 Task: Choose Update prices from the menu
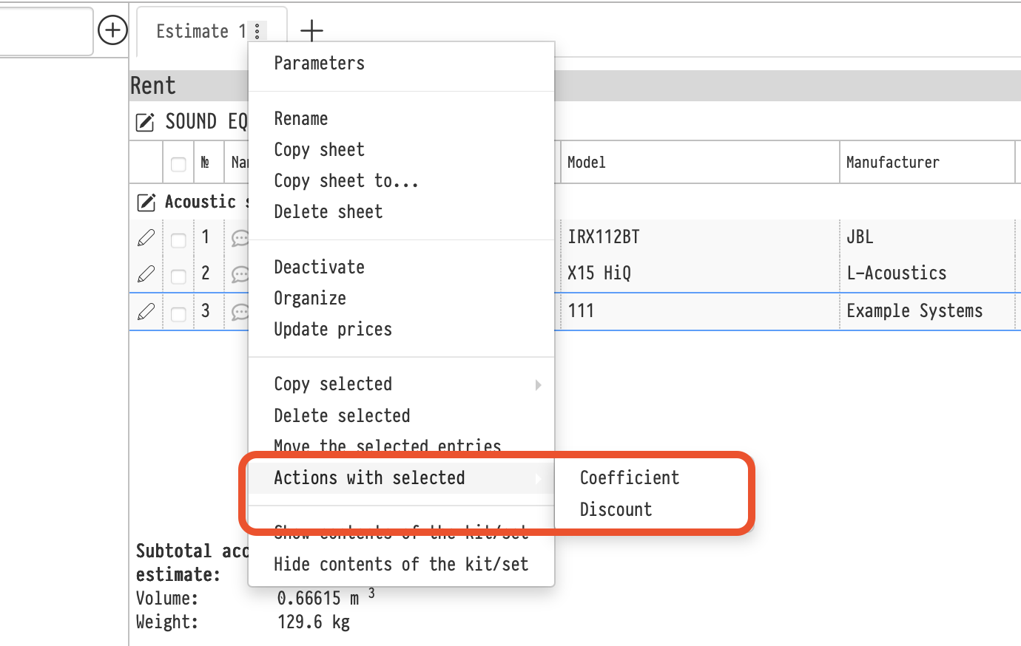pos(333,330)
